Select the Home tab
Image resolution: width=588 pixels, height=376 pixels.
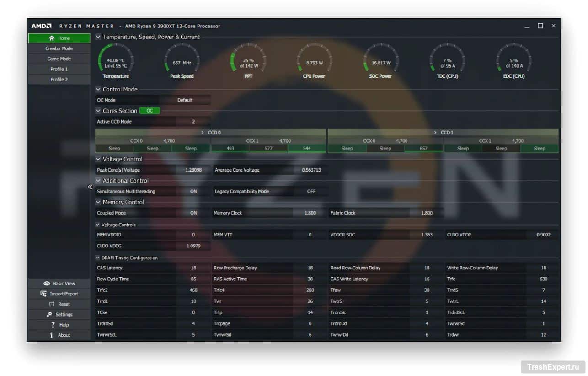(59, 38)
